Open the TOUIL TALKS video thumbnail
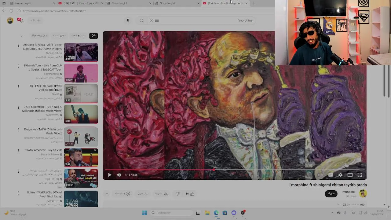 point(81,178)
